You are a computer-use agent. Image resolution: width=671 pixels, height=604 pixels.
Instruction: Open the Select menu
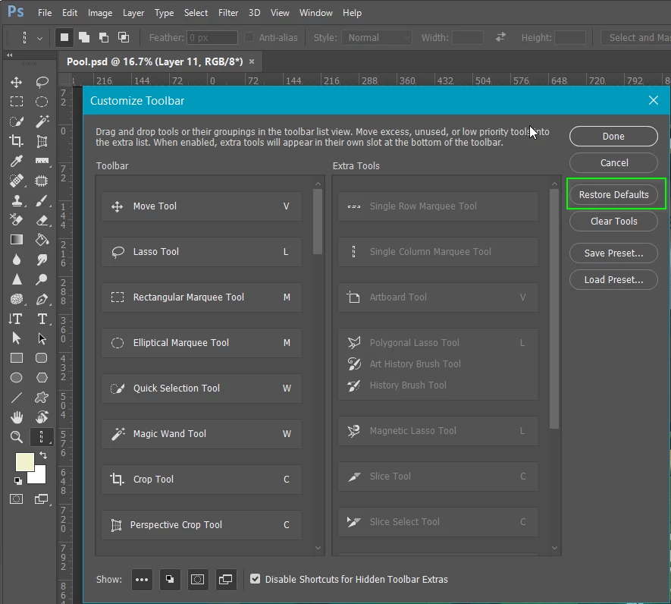tap(196, 13)
